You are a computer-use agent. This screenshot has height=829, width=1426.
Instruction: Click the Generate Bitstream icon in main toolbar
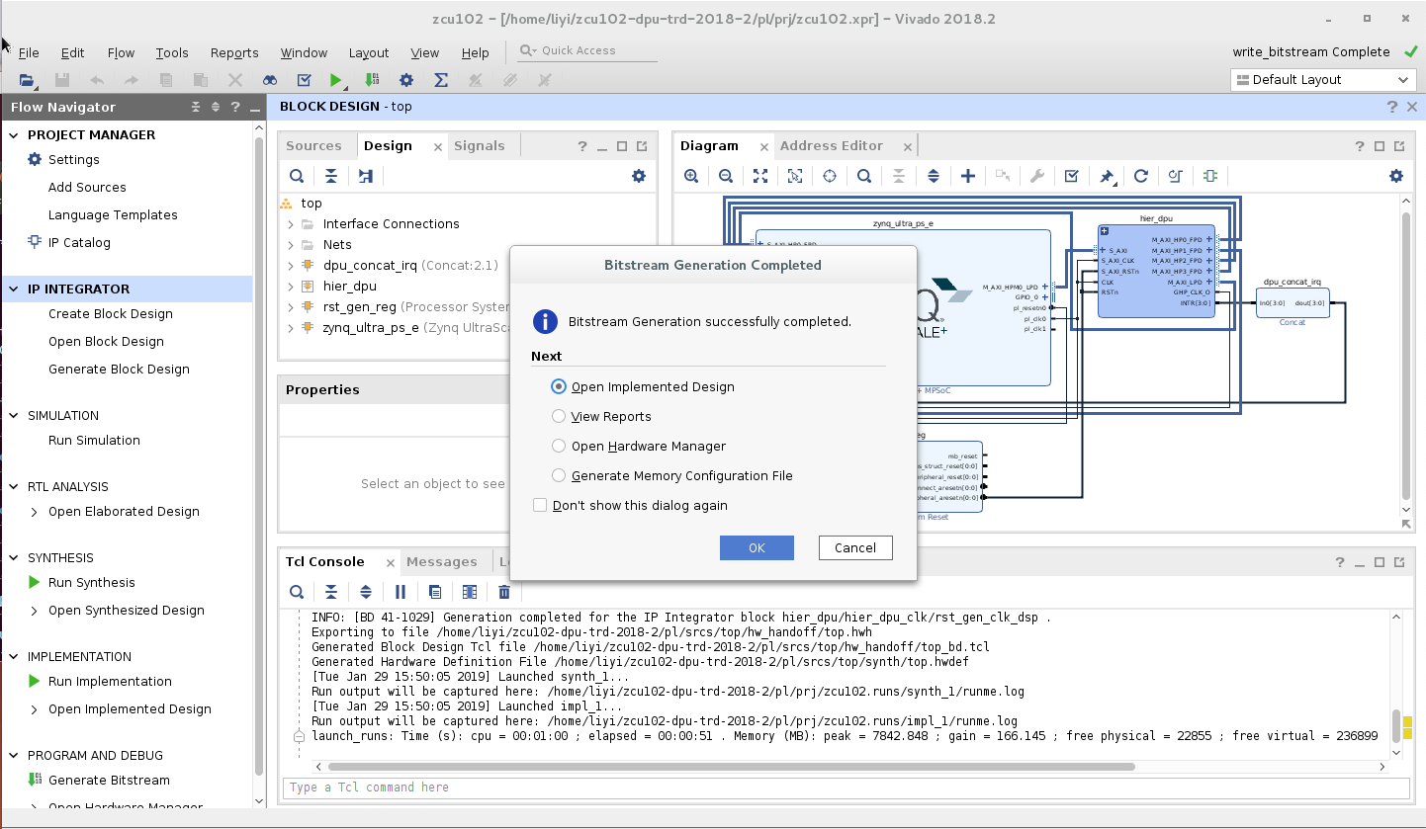(372, 80)
